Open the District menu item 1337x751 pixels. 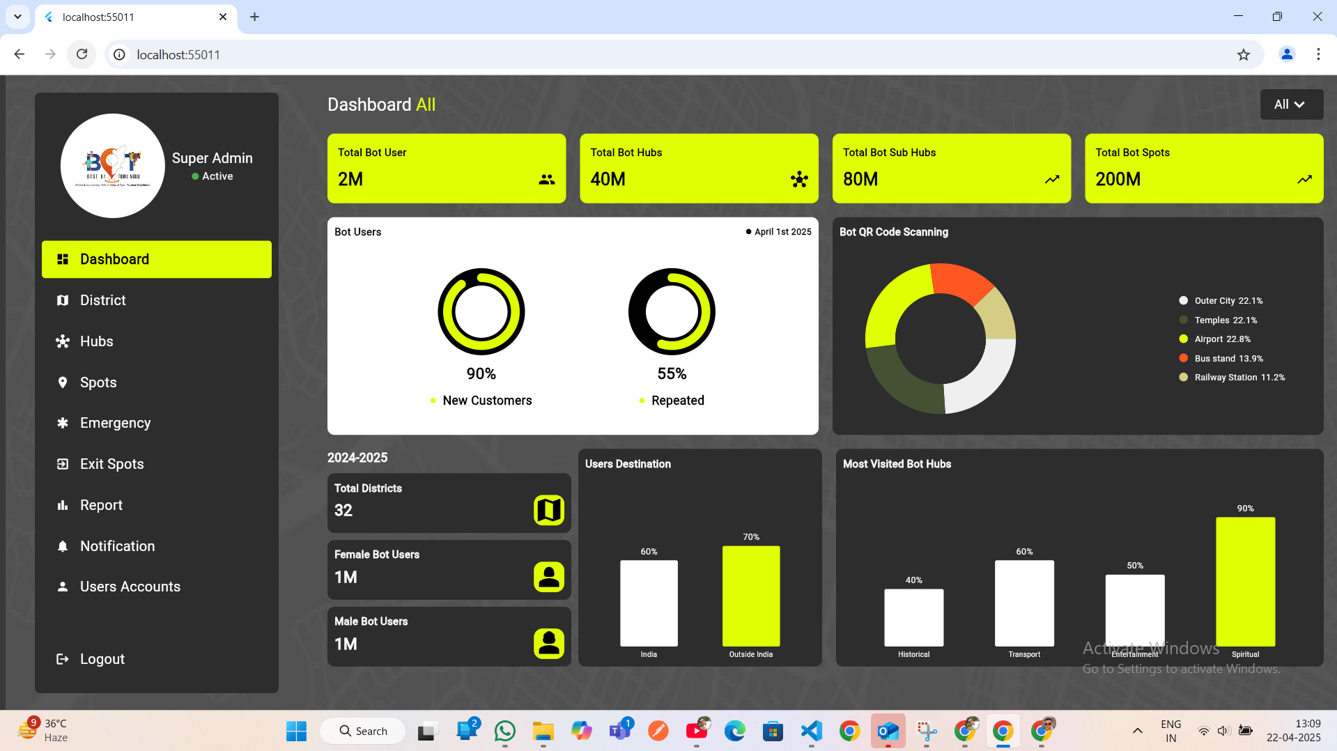pyautogui.click(x=102, y=300)
